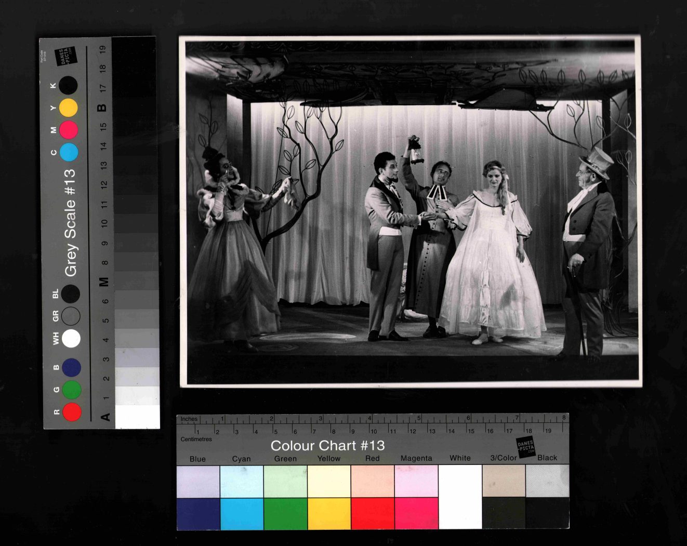Click the Danes Picta logo on the grey scale card
Screen dimensions: 687x546
click(x=67, y=56)
